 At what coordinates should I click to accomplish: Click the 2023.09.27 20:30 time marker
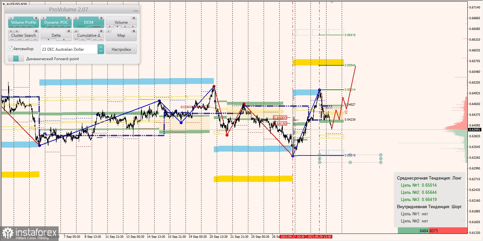point(293,237)
